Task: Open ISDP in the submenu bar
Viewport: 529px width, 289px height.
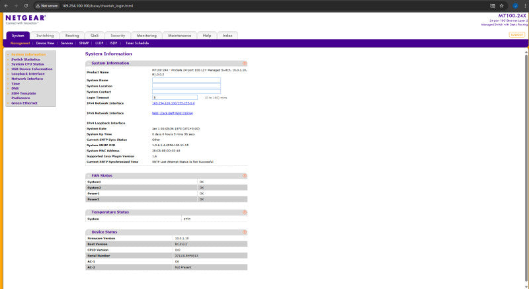Action: 113,43
